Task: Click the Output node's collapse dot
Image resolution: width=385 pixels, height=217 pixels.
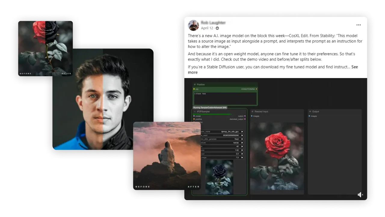Action: 310,112
